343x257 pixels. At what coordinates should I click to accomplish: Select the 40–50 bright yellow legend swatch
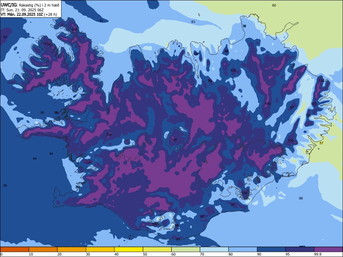[129, 249]
